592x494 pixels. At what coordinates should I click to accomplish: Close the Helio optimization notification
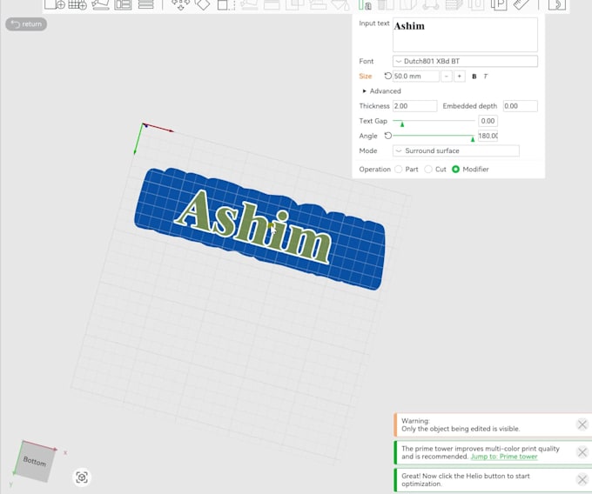pyautogui.click(x=582, y=480)
